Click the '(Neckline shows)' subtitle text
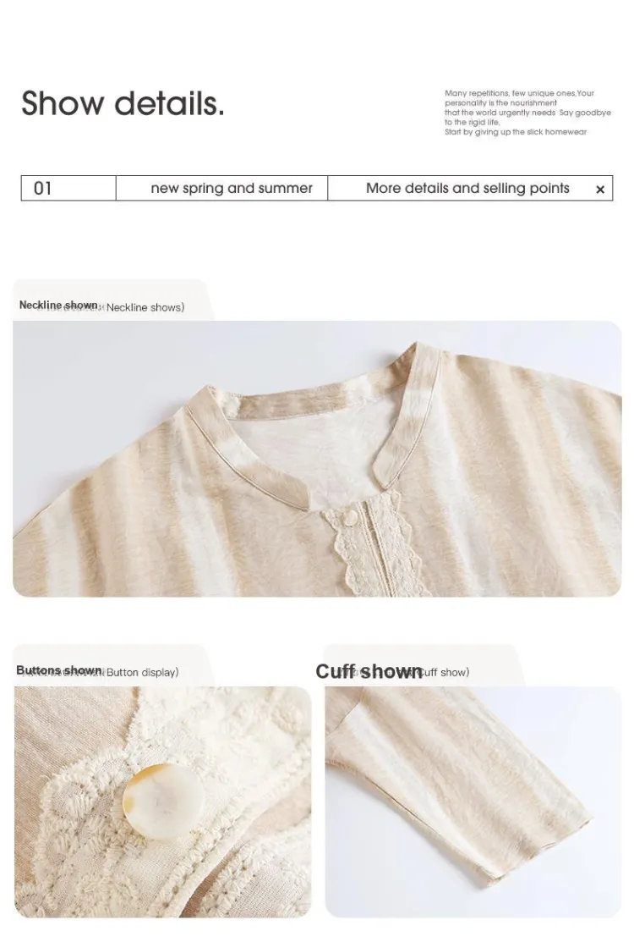634x942 pixels. (x=144, y=307)
